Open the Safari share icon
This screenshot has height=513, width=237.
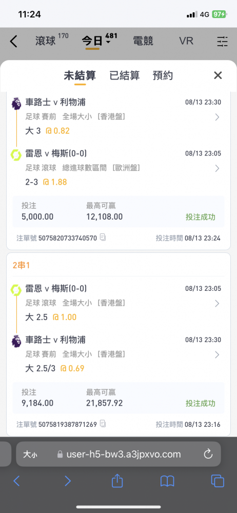(x=117, y=481)
